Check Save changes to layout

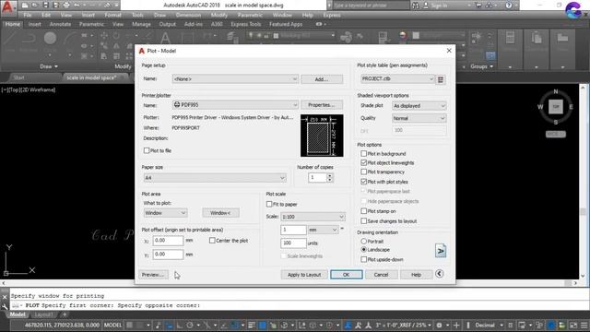pos(363,221)
